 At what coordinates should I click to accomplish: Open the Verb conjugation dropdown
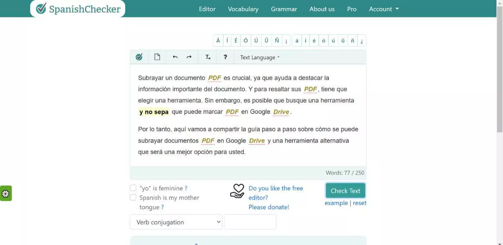point(176,222)
